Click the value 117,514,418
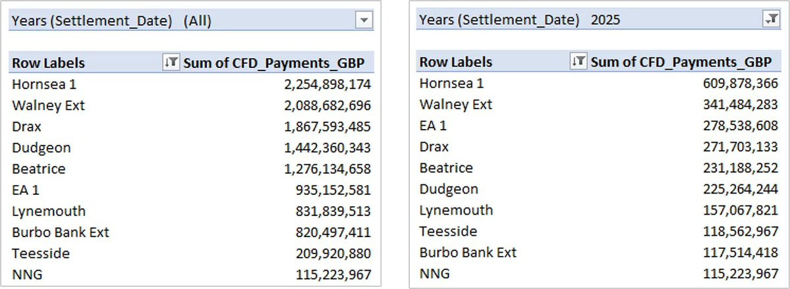The width and height of the screenshot is (790, 289). [x=741, y=253]
